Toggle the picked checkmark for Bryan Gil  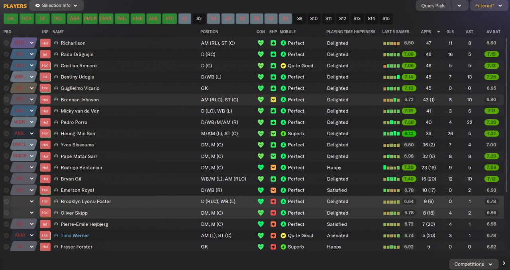coord(6,179)
